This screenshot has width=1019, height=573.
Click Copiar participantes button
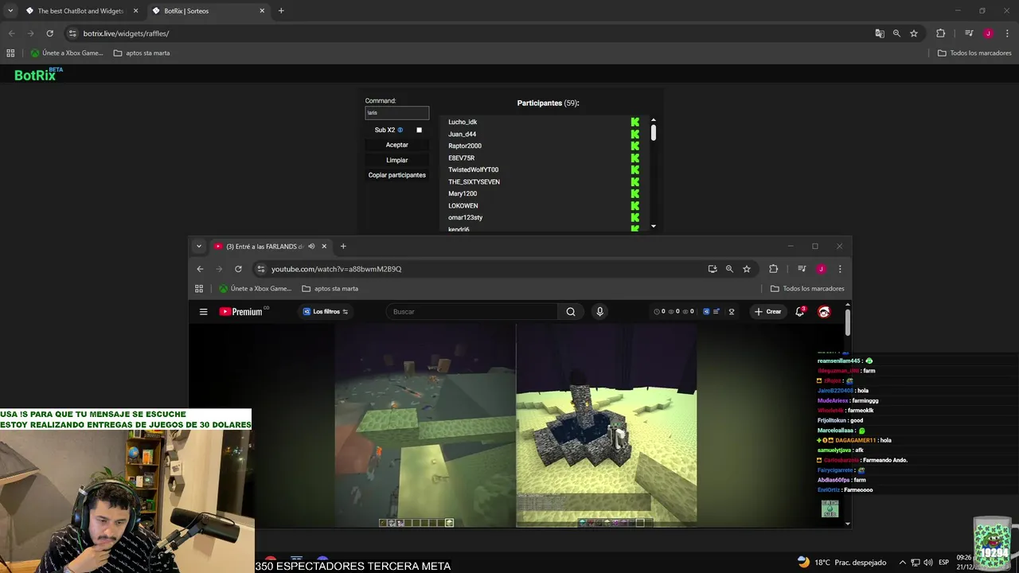tap(397, 175)
